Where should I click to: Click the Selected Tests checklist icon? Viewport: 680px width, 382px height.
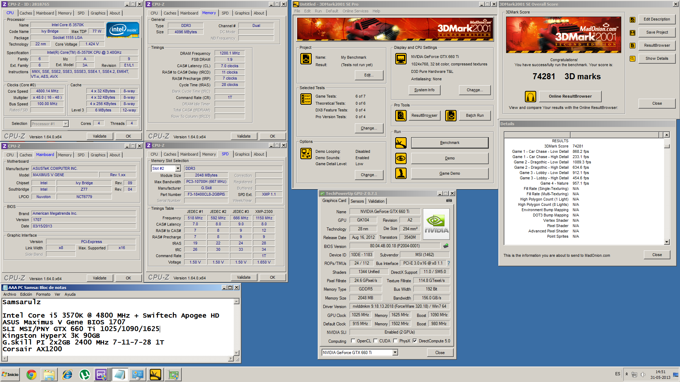pyautogui.click(x=306, y=99)
